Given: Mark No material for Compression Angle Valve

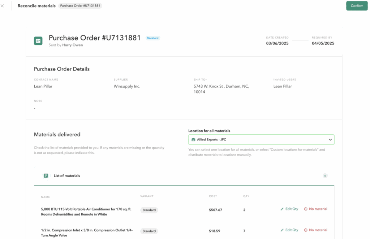Looking at the screenshot, I should (x=315, y=230).
